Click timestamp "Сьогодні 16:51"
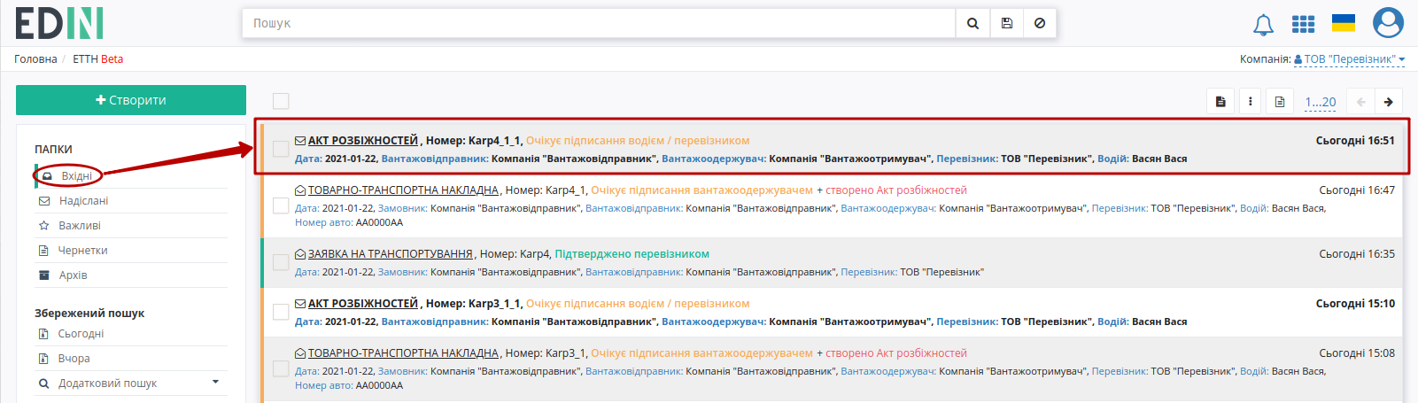 click(x=1355, y=141)
